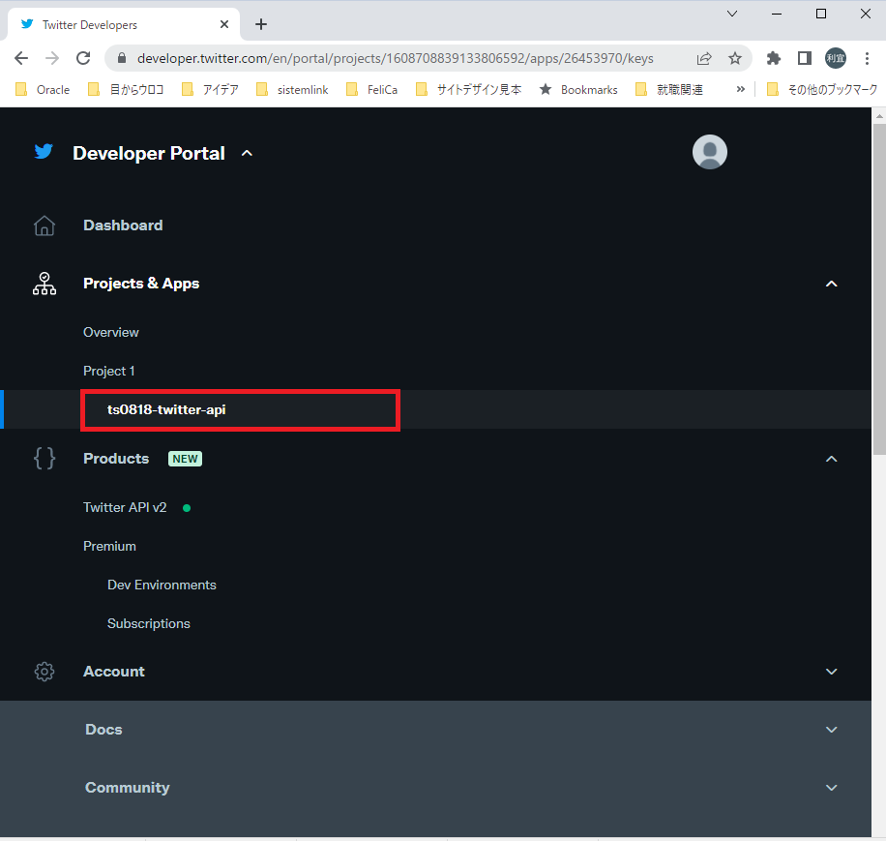
Task: Select the Twitter Developers browser tab
Action: pyautogui.click(x=124, y=24)
